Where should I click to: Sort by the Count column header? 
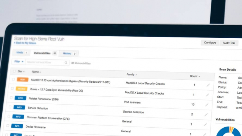coord(195,76)
